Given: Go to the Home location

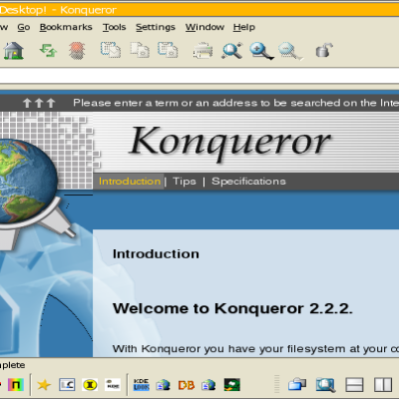Looking at the screenshot, I should click(x=13, y=51).
